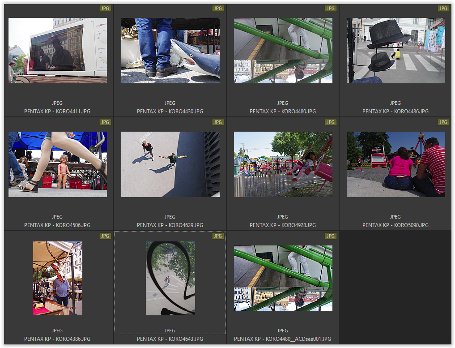Click the KORO4643.JPG portrait thumbnail
The image size is (455, 348).
tap(170, 278)
